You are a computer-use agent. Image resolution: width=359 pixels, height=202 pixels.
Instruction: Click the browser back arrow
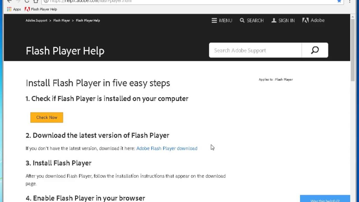tap(9, 1)
